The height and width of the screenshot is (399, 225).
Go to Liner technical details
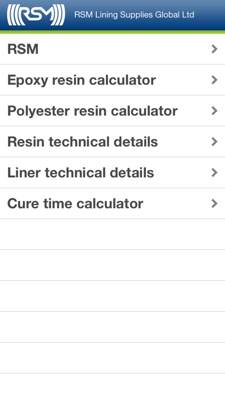tap(113, 173)
